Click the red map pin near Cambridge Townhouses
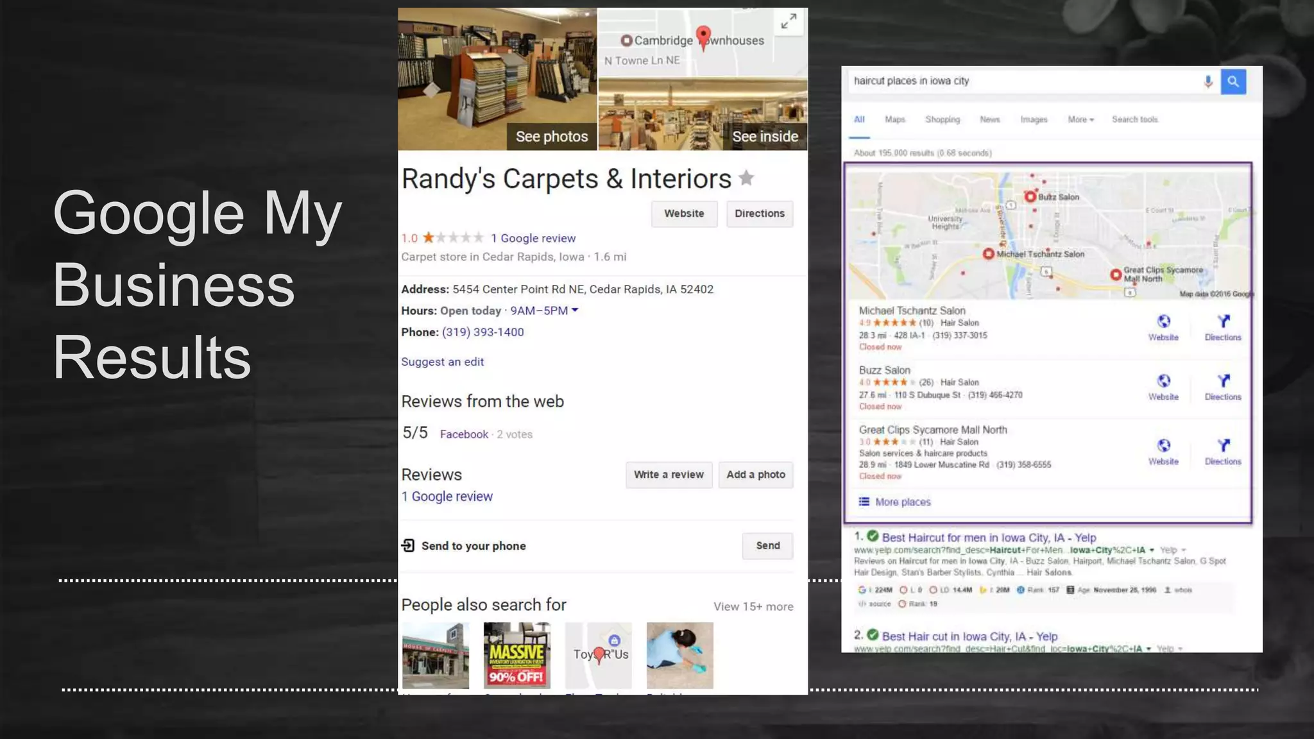This screenshot has height=739, width=1314. (x=703, y=37)
